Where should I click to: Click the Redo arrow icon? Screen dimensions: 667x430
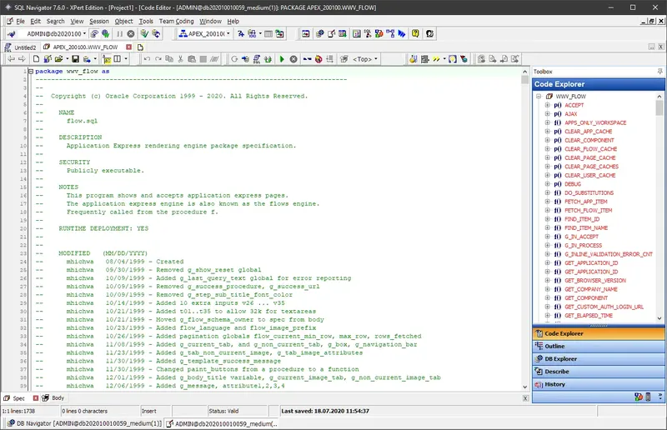click(158, 59)
